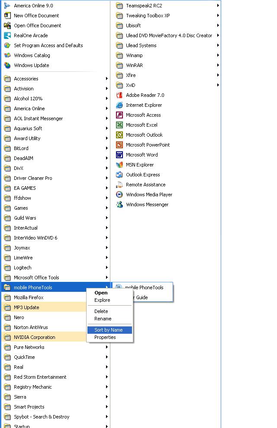Open the InterVideo WinDVD 6 folder
This screenshot has width=277, height=428.
point(56,238)
